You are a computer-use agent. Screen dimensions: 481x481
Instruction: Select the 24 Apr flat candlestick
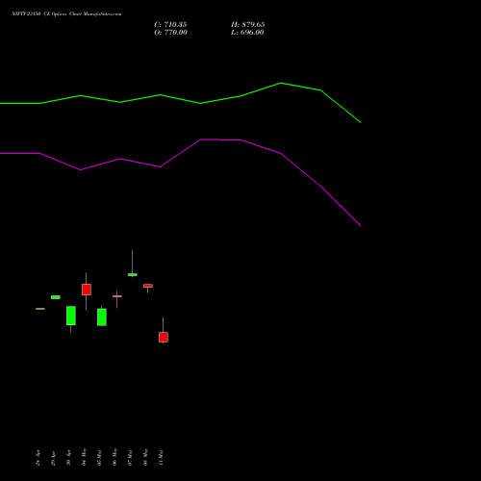[40, 309]
